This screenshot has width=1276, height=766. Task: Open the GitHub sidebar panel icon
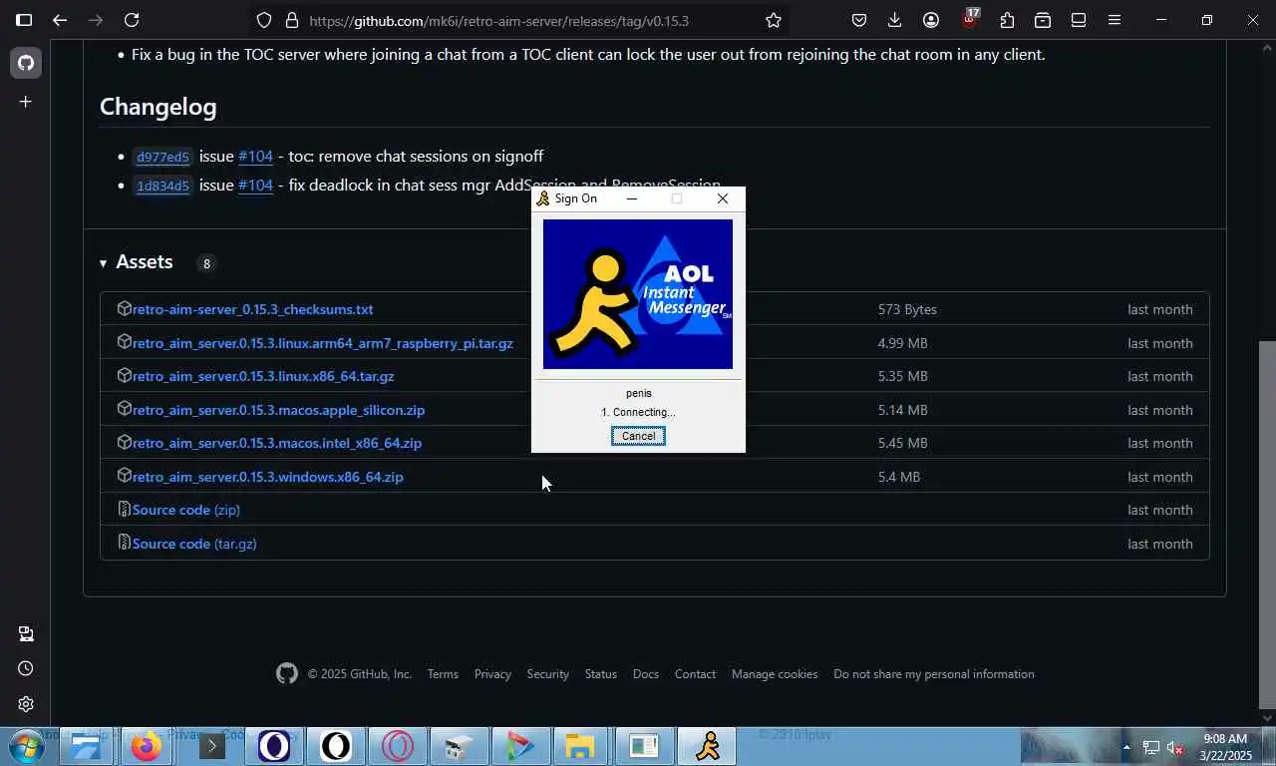(x=25, y=63)
